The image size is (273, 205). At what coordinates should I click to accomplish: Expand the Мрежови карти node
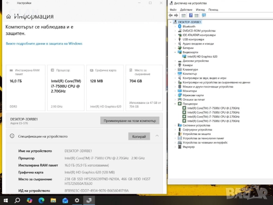point(175,95)
